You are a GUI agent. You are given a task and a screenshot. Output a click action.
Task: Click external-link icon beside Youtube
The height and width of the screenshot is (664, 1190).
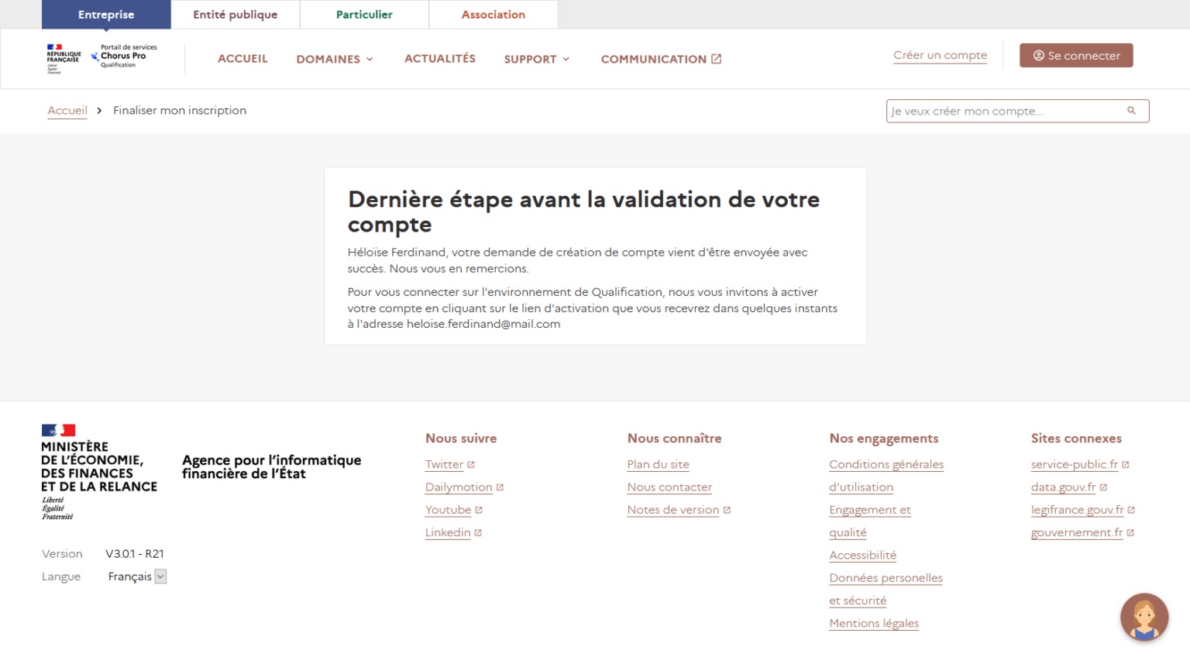[x=479, y=510]
